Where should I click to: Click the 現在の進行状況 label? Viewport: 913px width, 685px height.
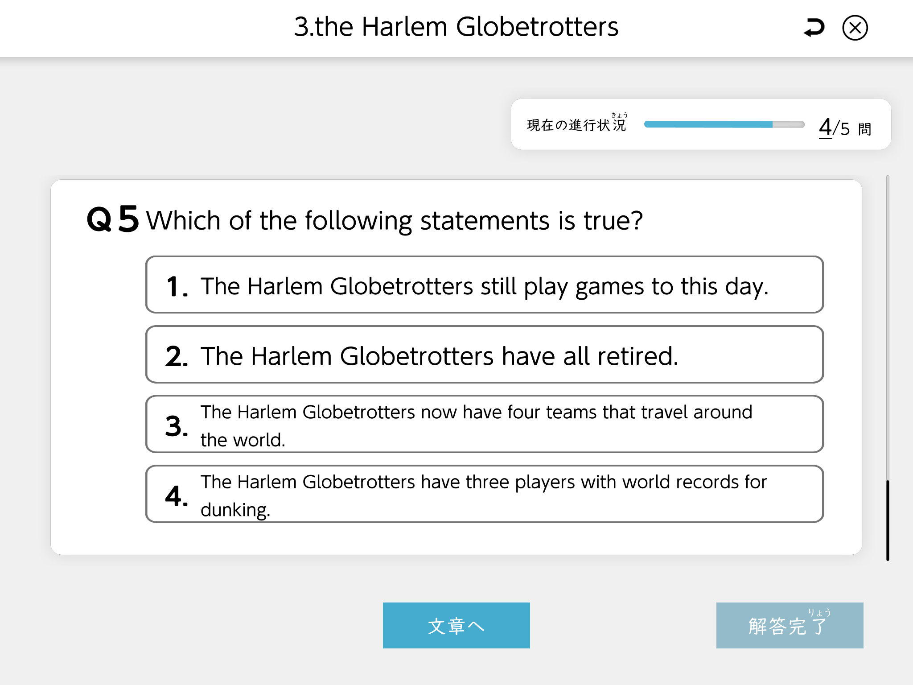coord(576,125)
